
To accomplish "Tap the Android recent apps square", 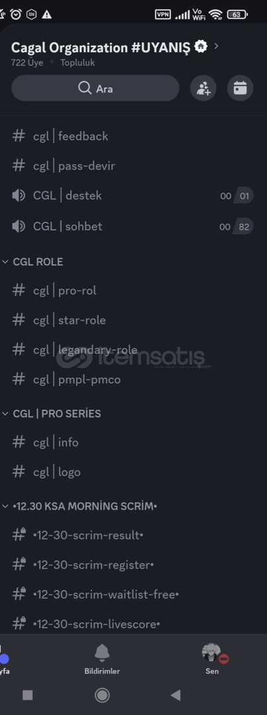I will coord(27,695).
